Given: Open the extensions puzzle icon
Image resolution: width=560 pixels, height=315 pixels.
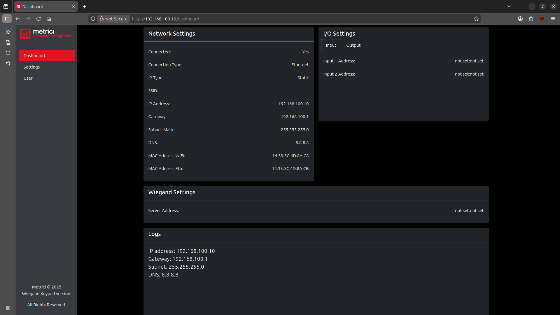Looking at the screenshot, I should 531,19.
